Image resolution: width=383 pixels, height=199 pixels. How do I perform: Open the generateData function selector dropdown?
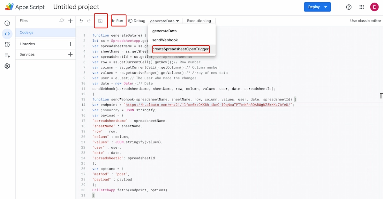164,21
